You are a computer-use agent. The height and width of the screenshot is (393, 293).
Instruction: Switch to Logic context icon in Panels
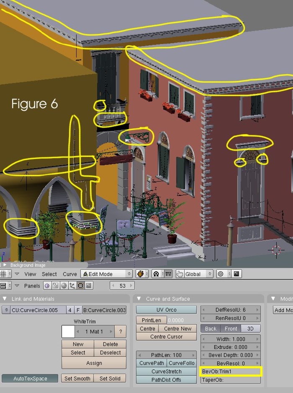tap(47, 286)
